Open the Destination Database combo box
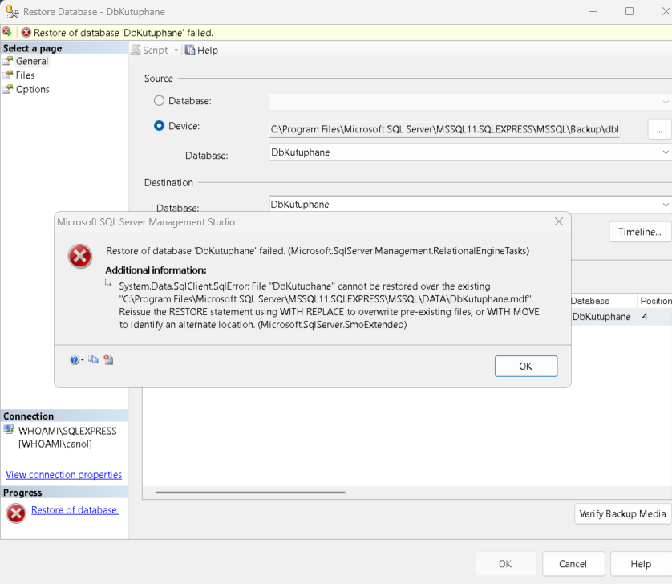This screenshot has width=672, height=584. click(470, 205)
